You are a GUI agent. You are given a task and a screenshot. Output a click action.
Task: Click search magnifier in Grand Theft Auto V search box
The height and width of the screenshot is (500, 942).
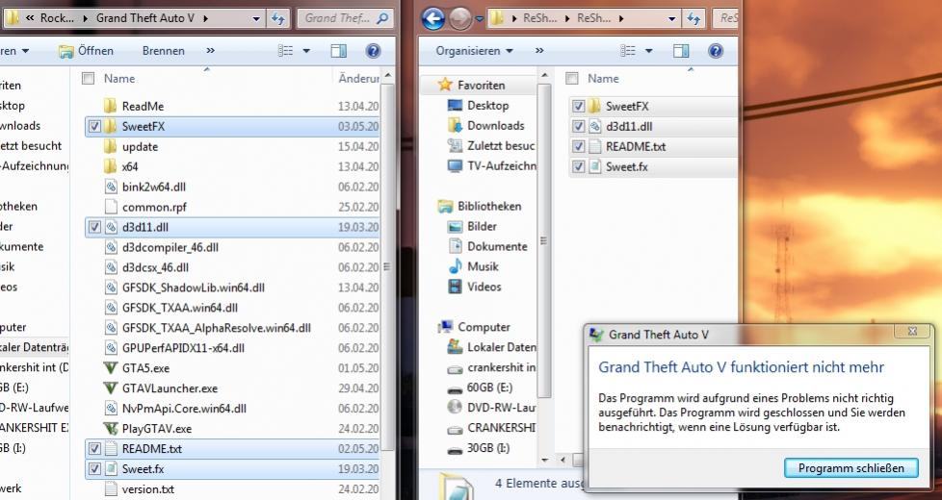tap(382, 18)
